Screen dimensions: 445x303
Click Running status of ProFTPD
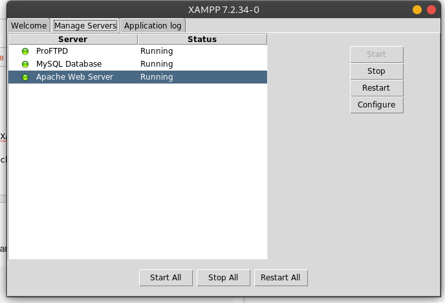(x=157, y=51)
